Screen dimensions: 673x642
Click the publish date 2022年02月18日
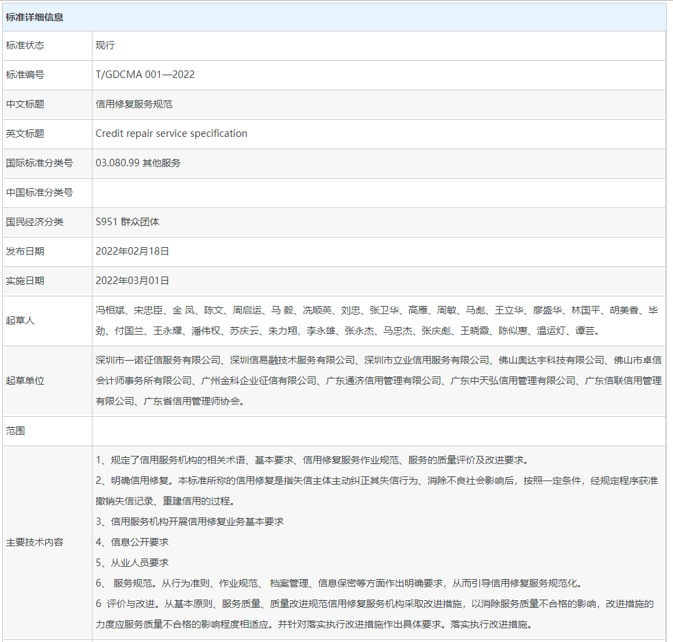click(132, 251)
